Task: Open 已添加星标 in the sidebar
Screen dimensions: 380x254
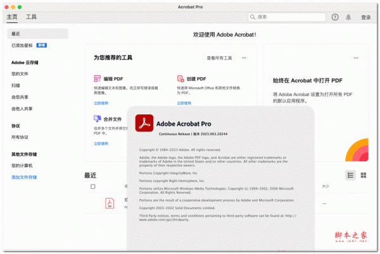Action: point(22,45)
